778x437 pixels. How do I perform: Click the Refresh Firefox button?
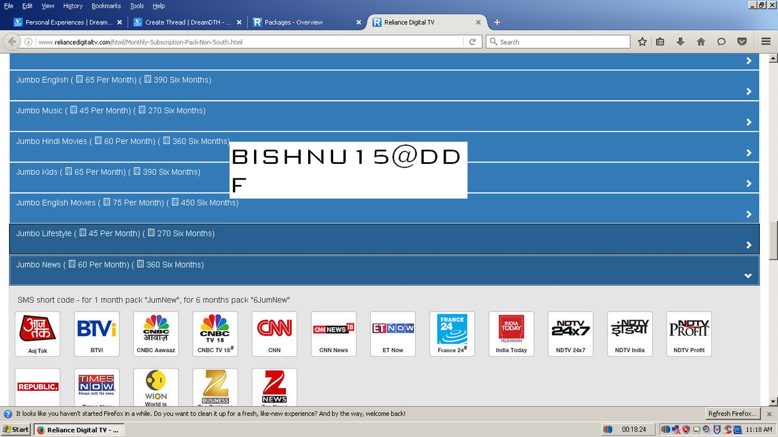[x=732, y=414]
